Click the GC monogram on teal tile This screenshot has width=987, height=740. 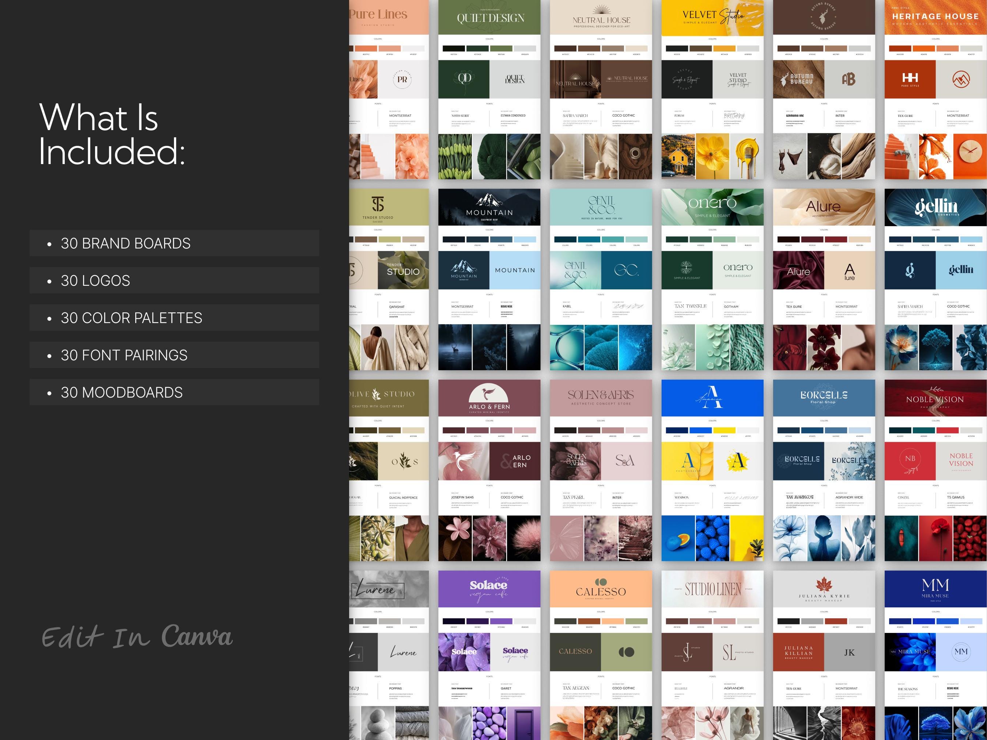(627, 270)
